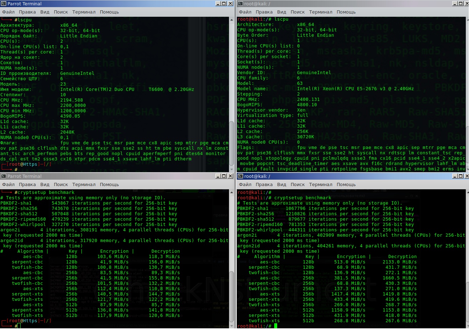The width and height of the screenshot is (469, 329).
Task: Open the Вид menu in the root@kali lscpu window
Action: tap(282, 12)
